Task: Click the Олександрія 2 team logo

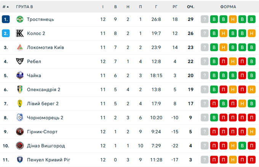Action: click(20, 90)
